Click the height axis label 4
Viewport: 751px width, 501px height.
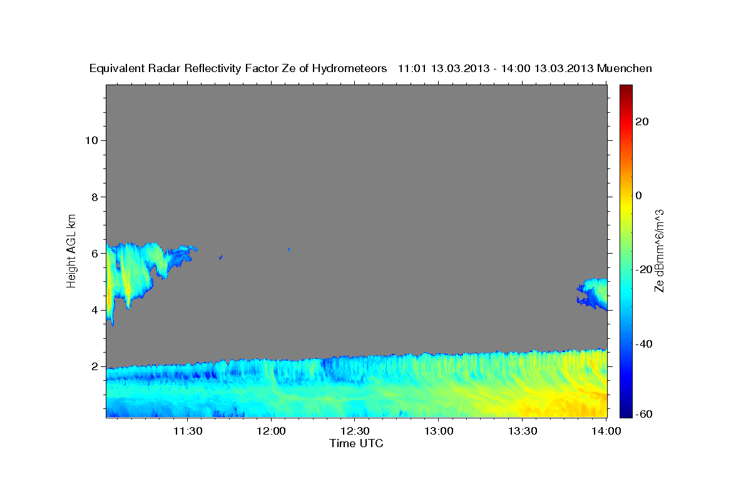click(94, 310)
